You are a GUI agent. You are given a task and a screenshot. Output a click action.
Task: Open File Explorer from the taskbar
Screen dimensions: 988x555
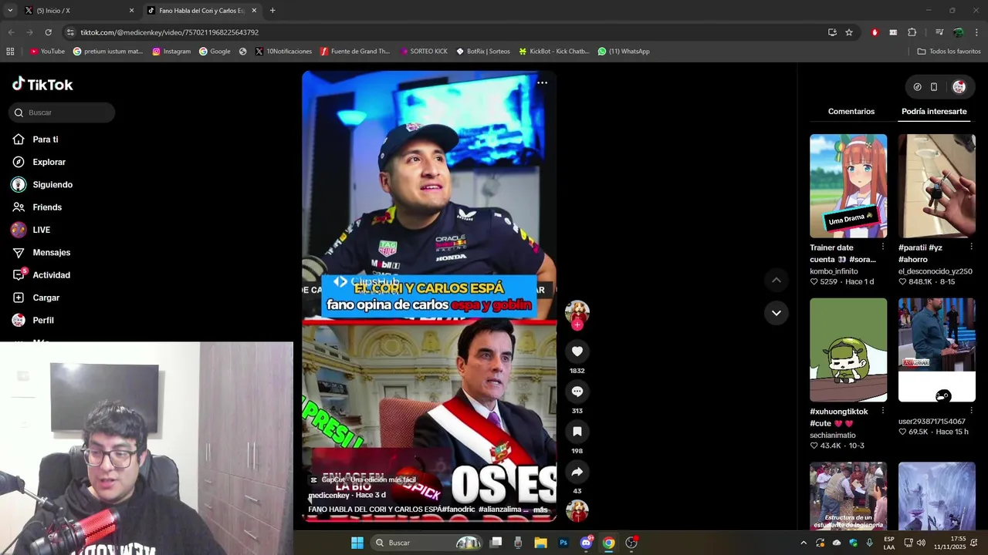tap(540, 543)
